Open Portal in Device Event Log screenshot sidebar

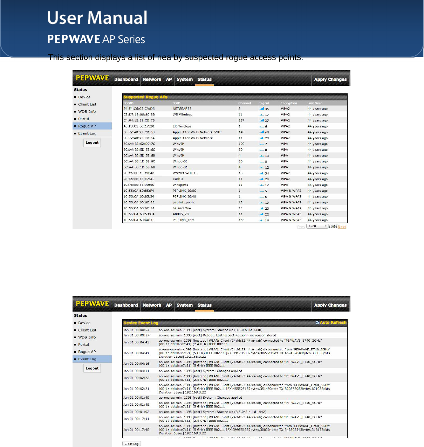pyautogui.click(x=83, y=344)
